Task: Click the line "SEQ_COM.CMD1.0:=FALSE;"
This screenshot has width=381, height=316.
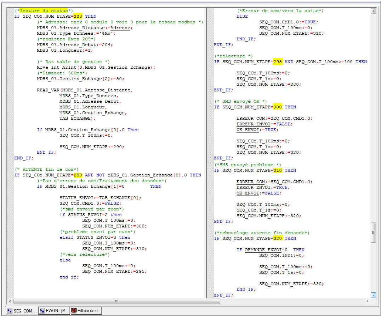Action: (x=90, y=203)
